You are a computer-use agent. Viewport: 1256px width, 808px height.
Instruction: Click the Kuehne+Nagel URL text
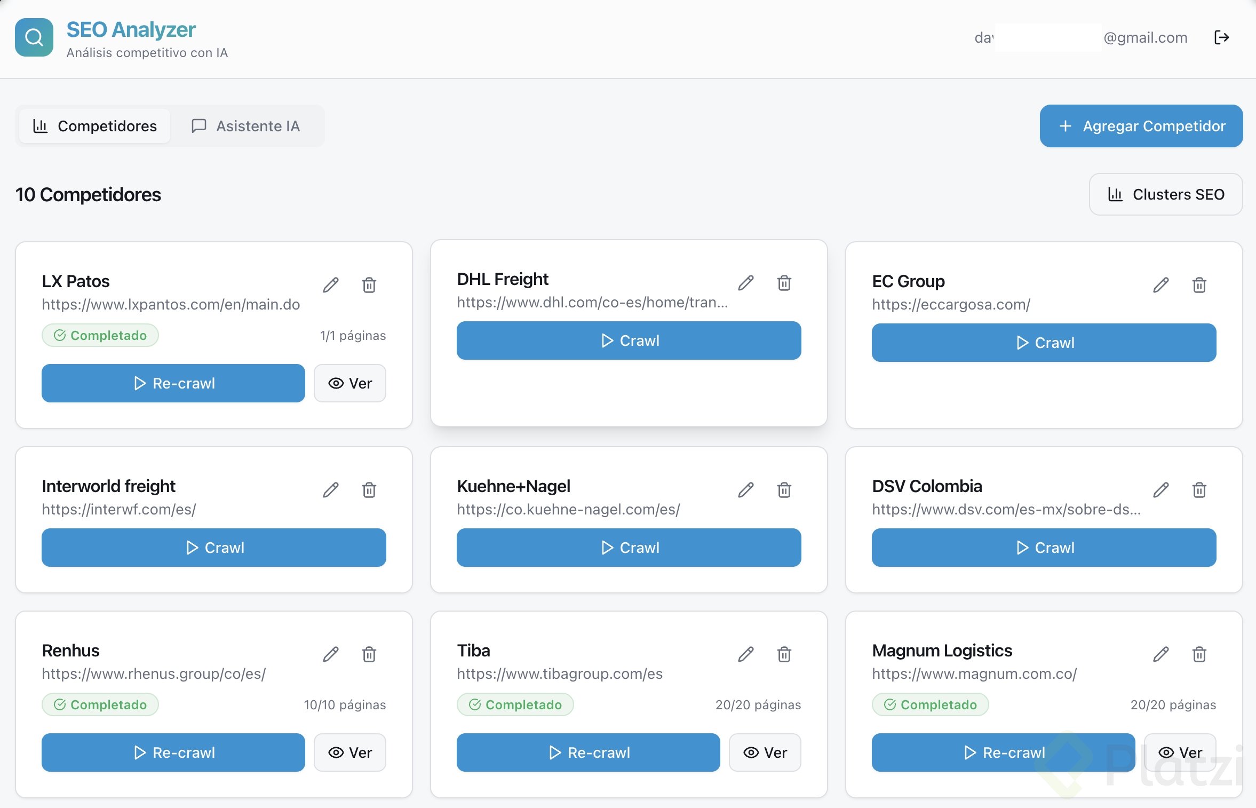click(x=568, y=509)
